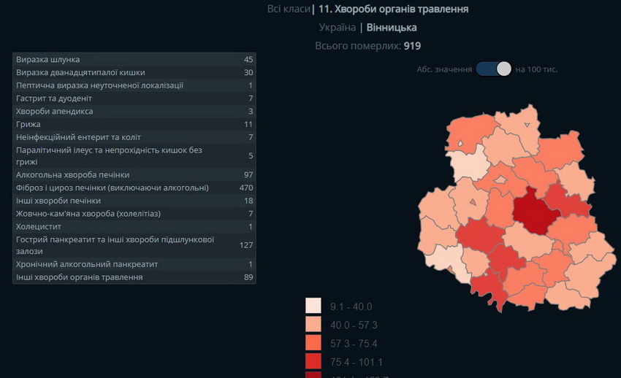
Task: Go to the 'Україна' level link
Action: pyautogui.click(x=337, y=28)
